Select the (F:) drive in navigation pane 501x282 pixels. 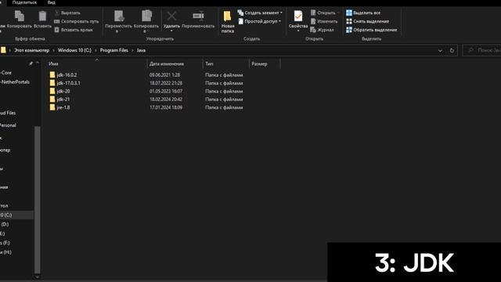[5, 243]
